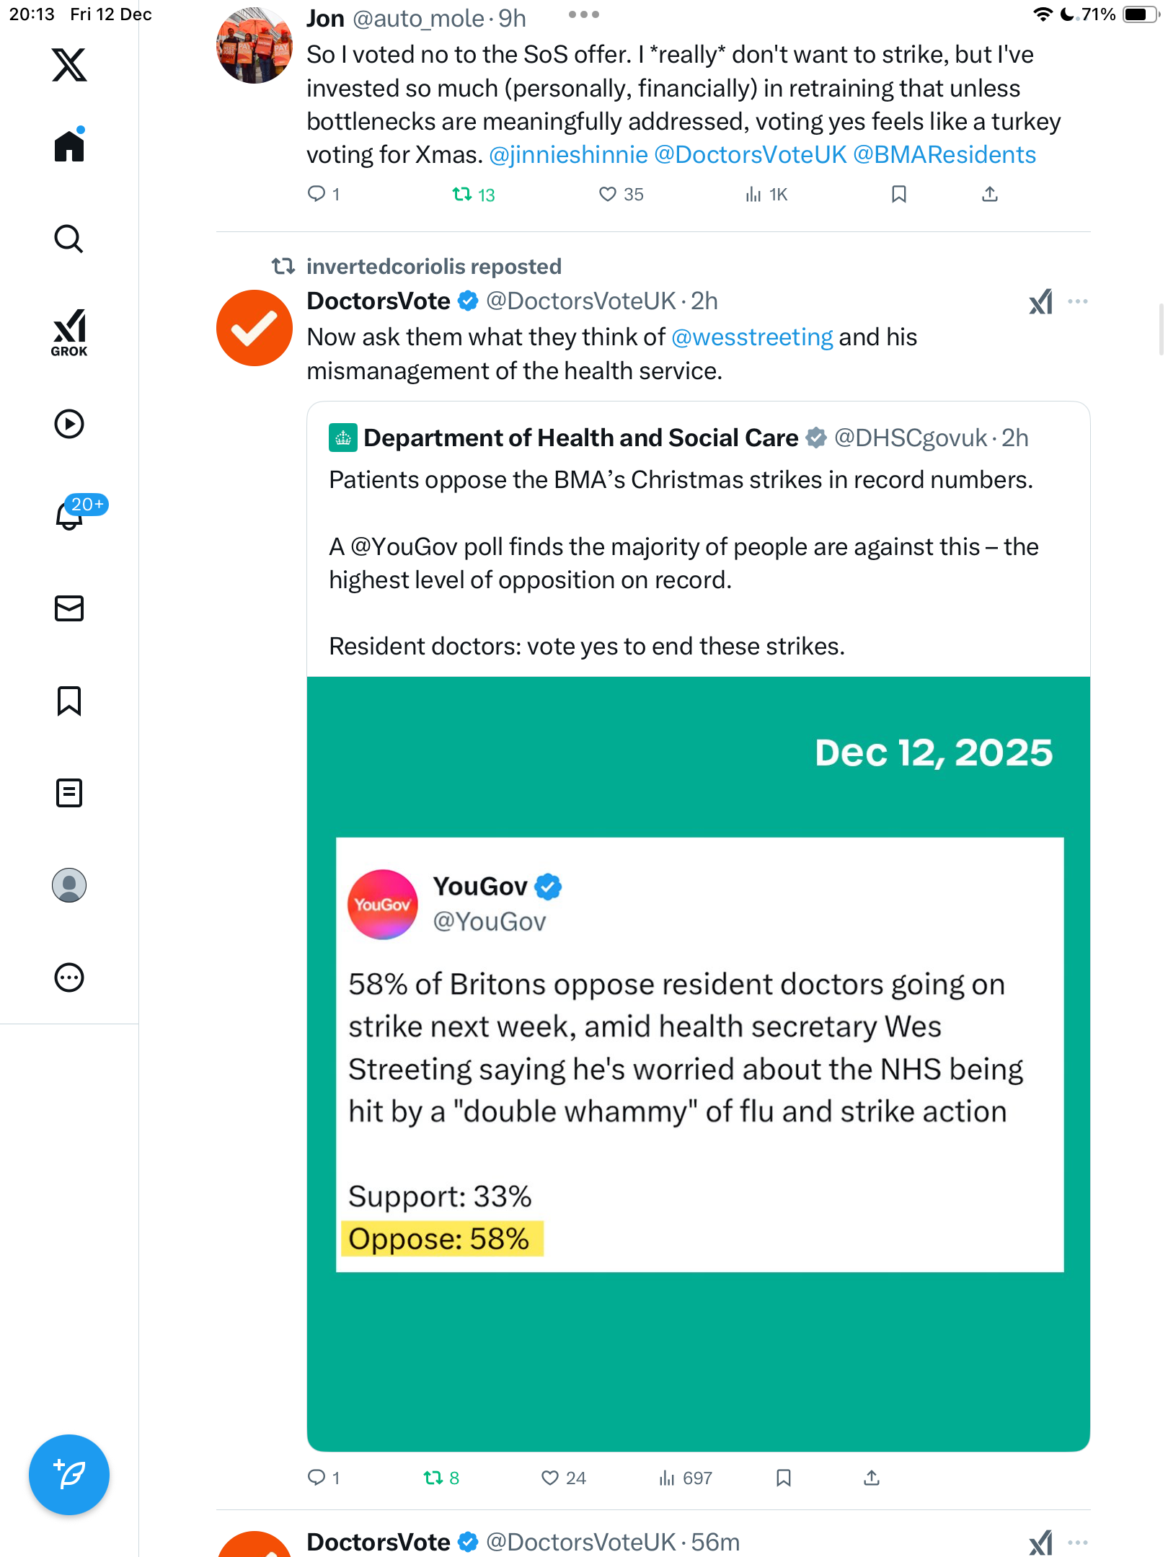
Task: Open the YouGov poll image
Action: click(x=698, y=1063)
